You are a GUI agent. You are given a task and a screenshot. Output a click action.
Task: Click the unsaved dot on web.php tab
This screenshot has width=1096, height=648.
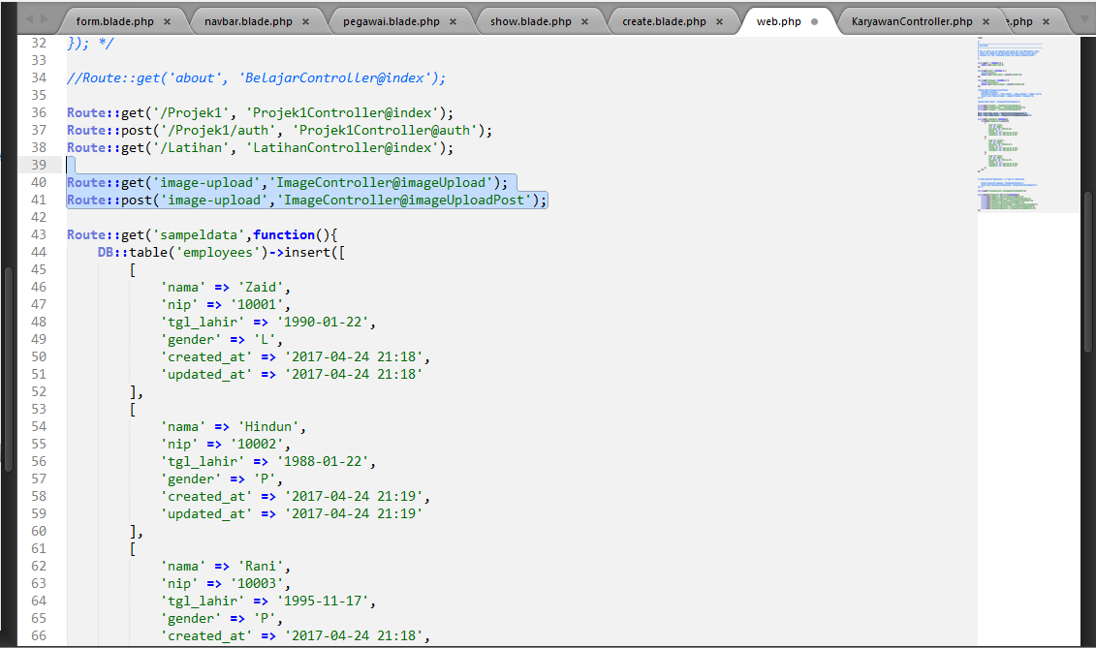(x=814, y=21)
